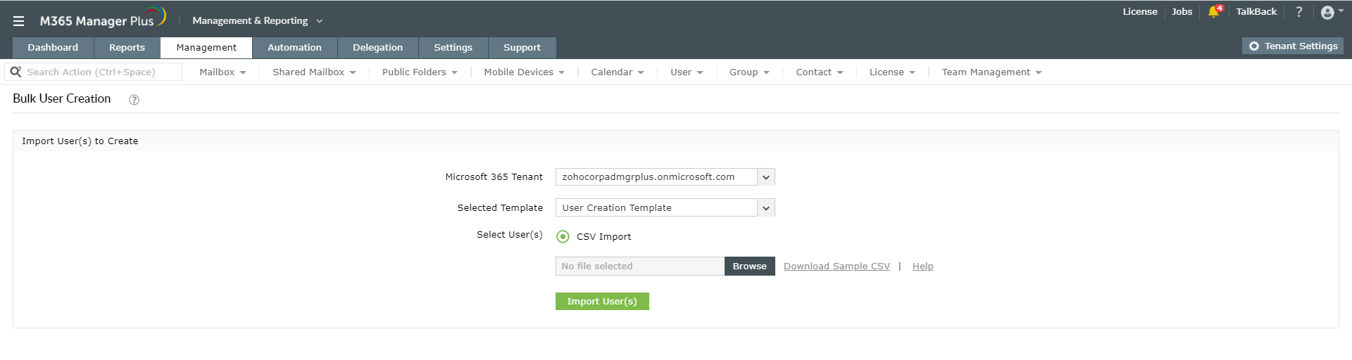The width and height of the screenshot is (1352, 360).
Task: Open the question mark help icon in header
Action: tap(1299, 12)
